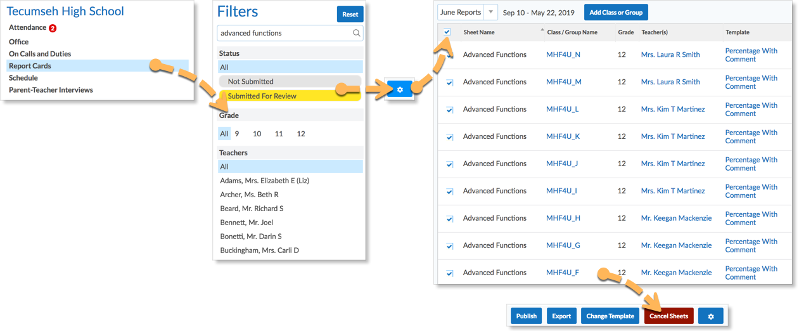
Task: Click the Export button
Action: pyautogui.click(x=561, y=316)
